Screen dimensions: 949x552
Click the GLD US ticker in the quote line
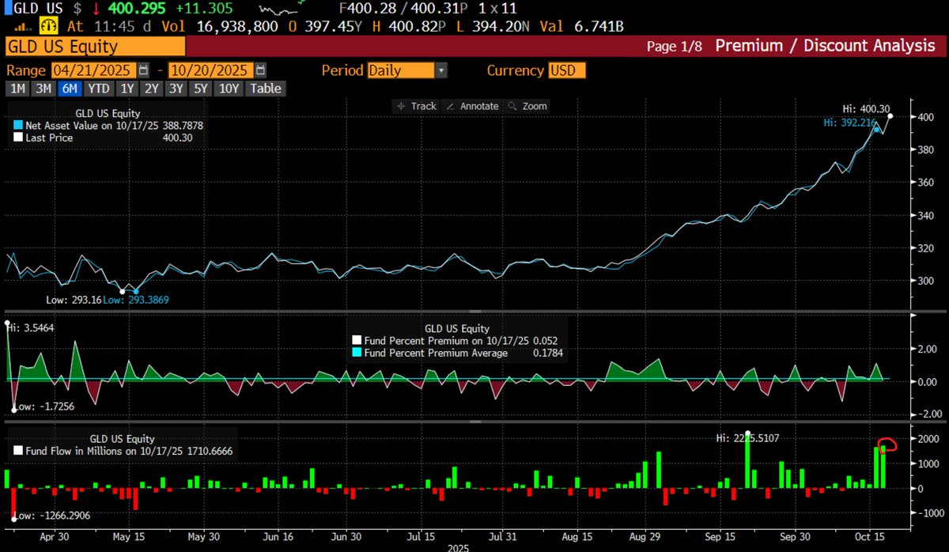click(x=40, y=9)
